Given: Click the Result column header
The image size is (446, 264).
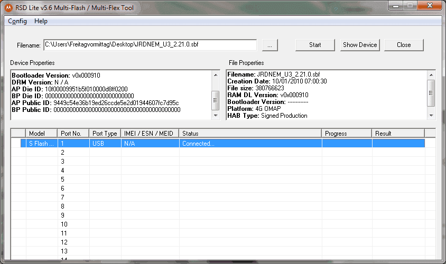Looking at the screenshot, I should [x=398, y=133].
